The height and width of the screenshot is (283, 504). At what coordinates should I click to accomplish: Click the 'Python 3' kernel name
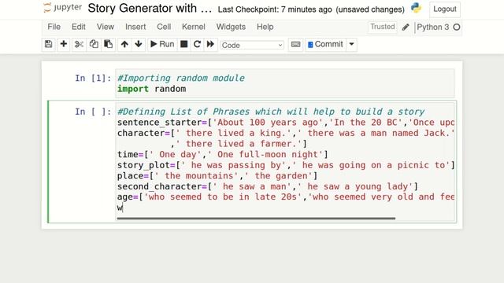(x=432, y=28)
